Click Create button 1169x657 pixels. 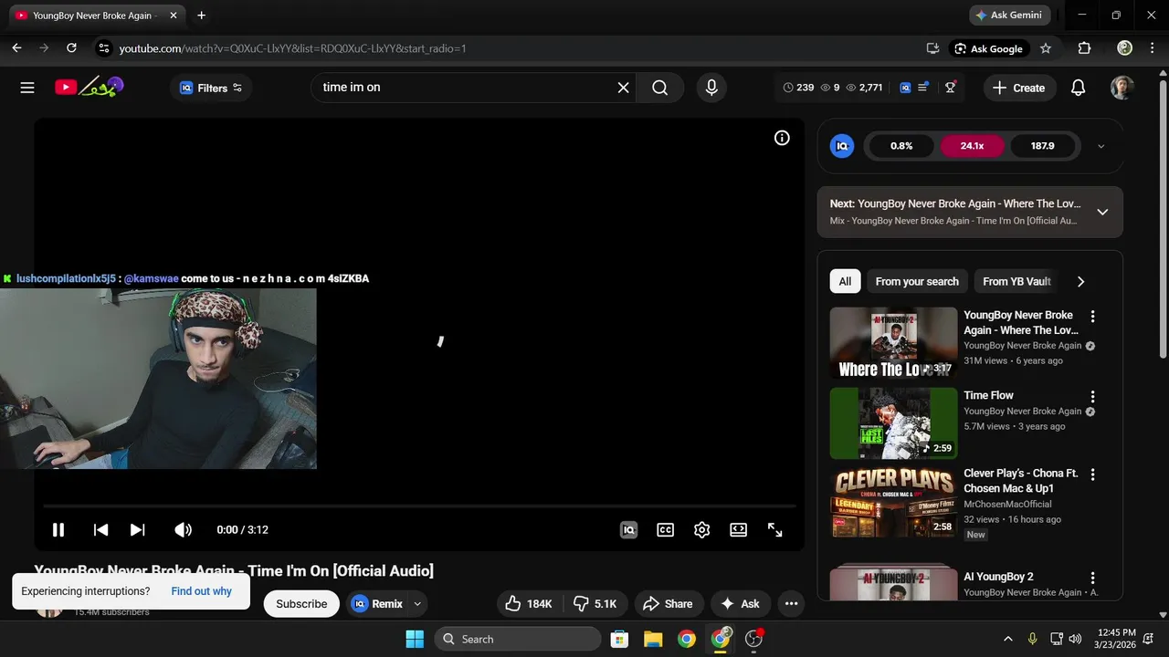pyautogui.click(x=1018, y=88)
